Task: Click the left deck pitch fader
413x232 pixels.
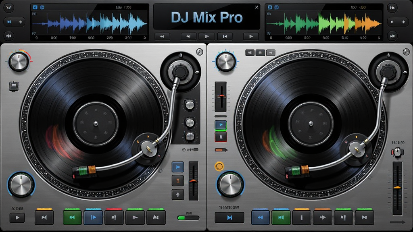Action: click(194, 181)
